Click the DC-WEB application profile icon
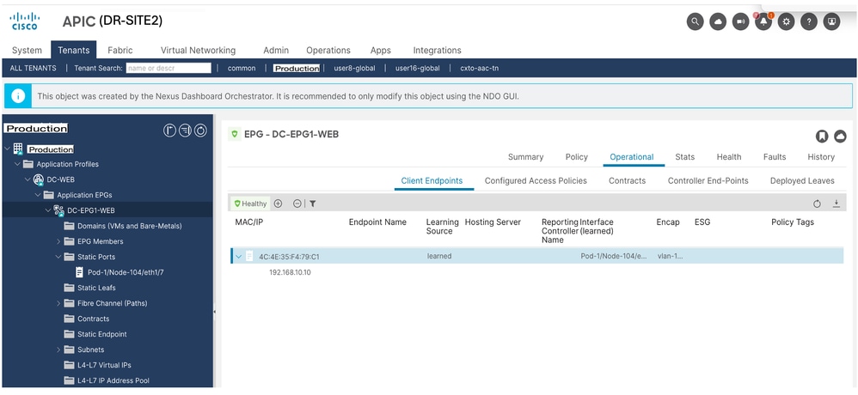This screenshot has height=395, width=858. click(x=39, y=179)
